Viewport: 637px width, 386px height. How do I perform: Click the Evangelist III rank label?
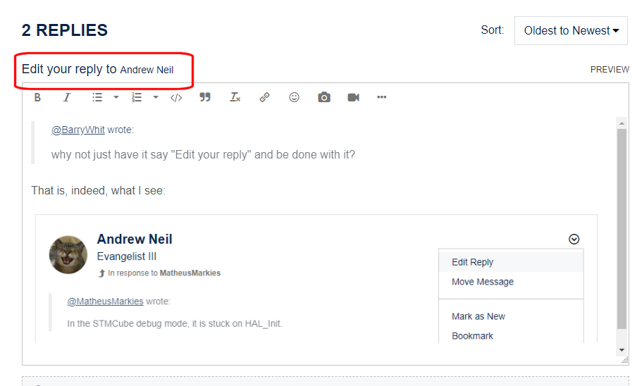tap(127, 256)
